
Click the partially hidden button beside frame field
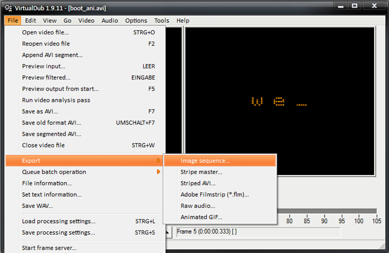[169, 232]
